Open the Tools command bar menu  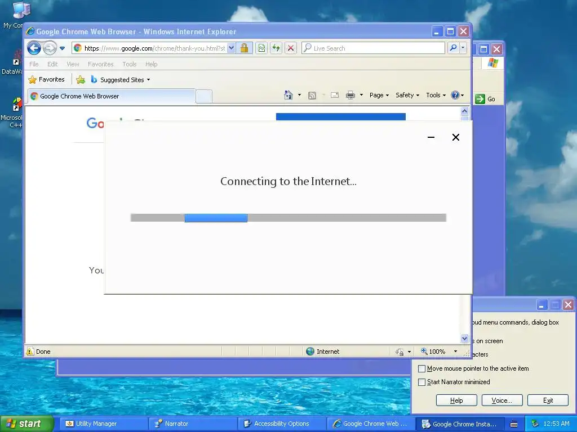click(x=436, y=95)
